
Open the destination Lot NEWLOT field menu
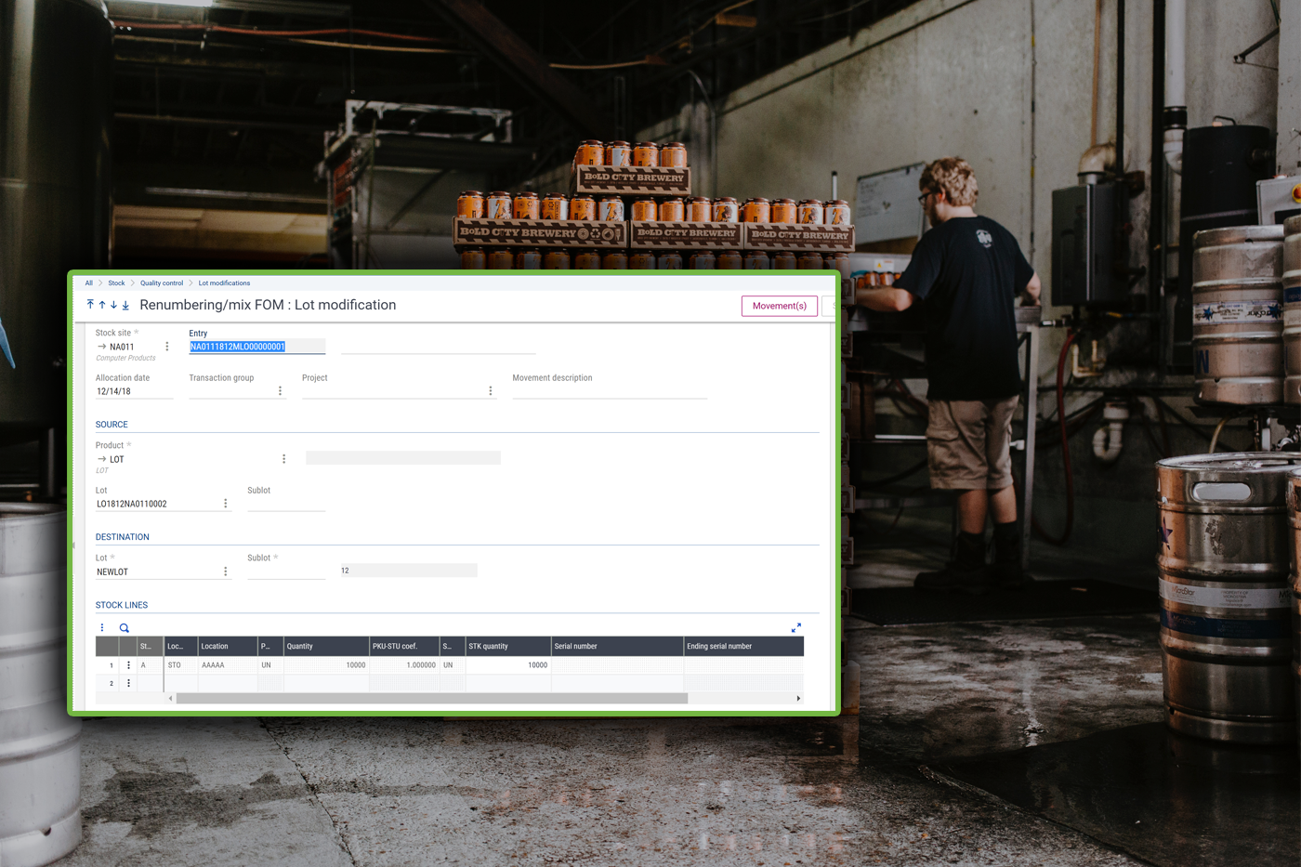pyautogui.click(x=225, y=571)
